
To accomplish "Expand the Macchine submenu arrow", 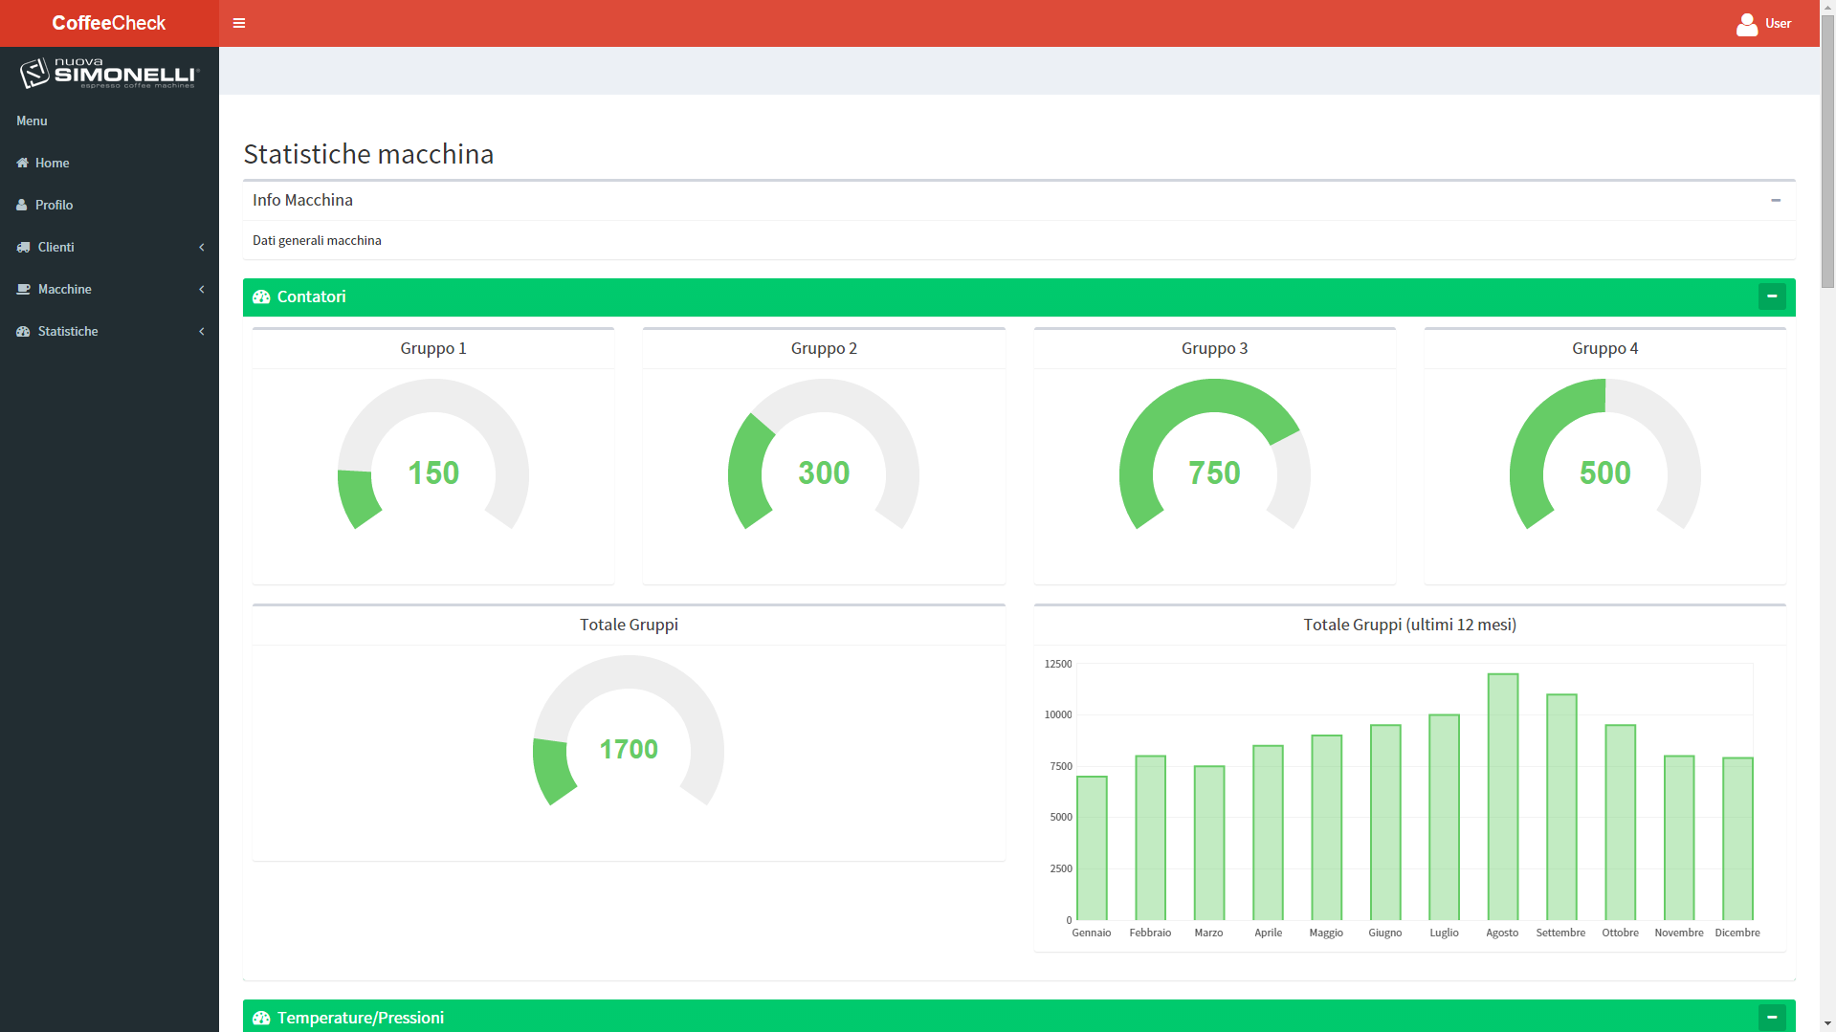I will pyautogui.click(x=202, y=290).
